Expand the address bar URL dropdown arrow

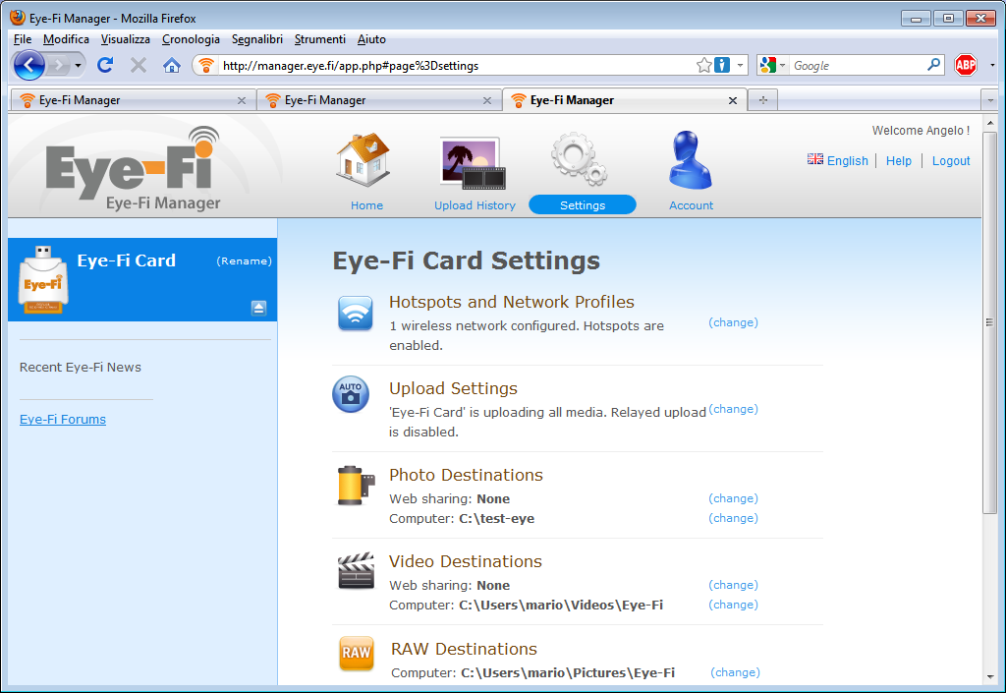[740, 66]
